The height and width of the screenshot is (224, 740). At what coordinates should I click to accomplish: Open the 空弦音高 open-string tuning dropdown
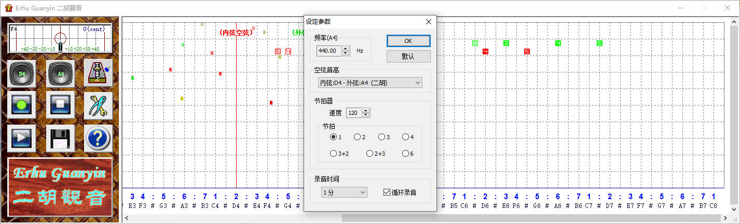click(369, 83)
